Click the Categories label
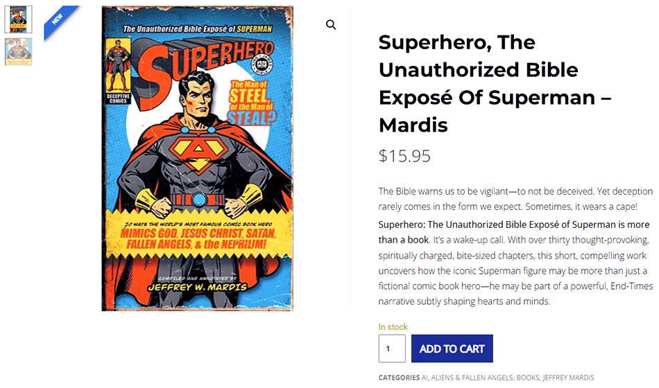Viewport: 659px width, 388px height. [399, 378]
